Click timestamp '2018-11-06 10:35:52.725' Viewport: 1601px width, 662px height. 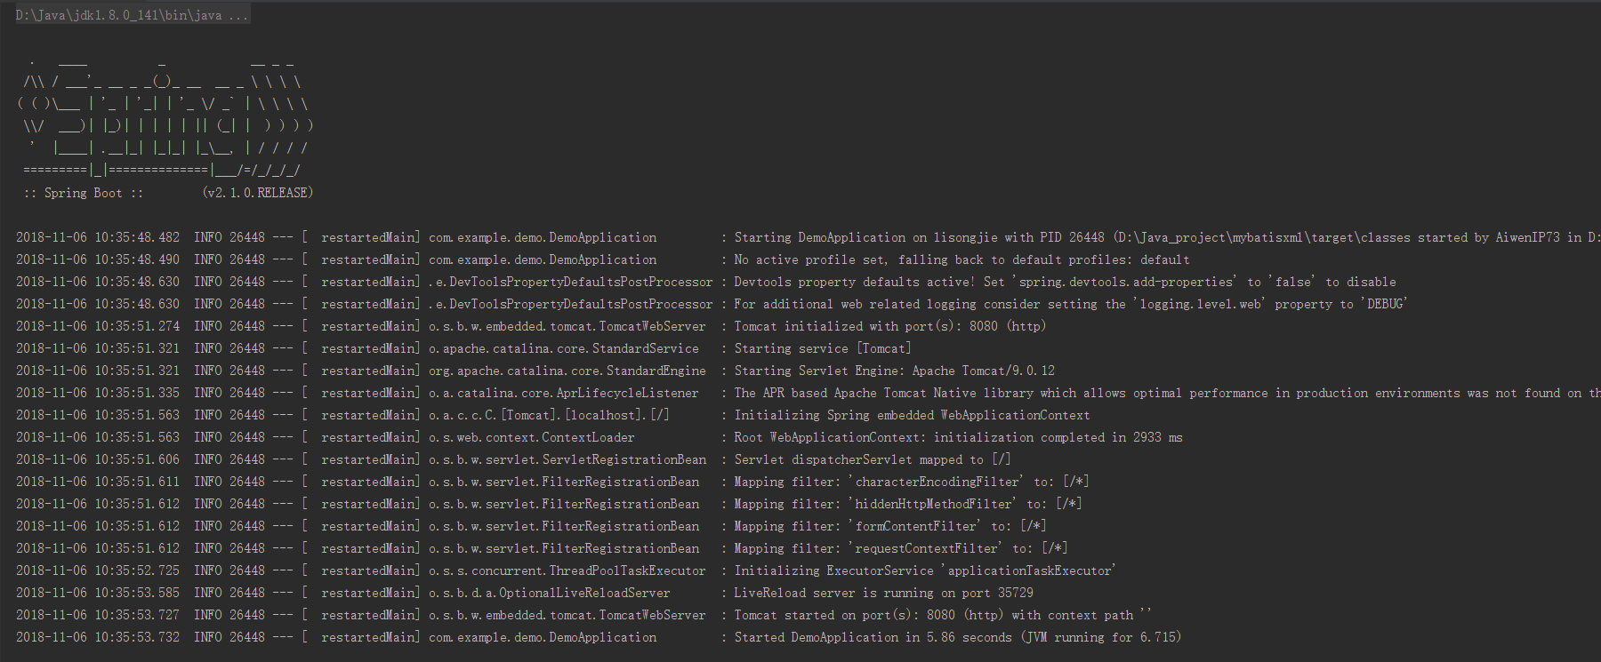98,570
